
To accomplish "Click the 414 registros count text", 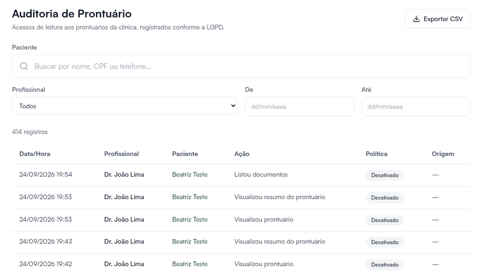I will (30, 132).
